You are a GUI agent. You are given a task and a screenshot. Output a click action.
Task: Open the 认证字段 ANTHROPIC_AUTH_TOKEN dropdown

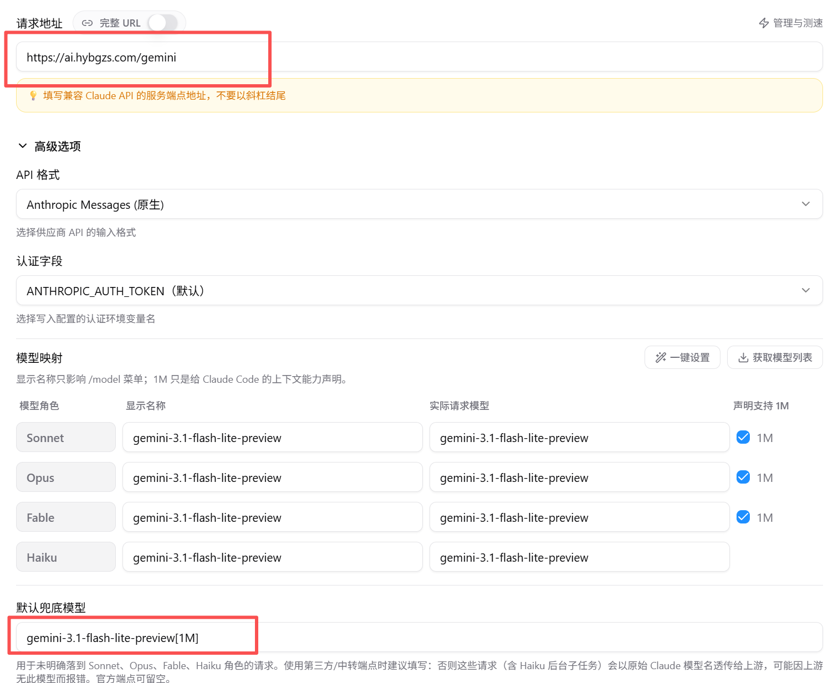[x=419, y=290]
